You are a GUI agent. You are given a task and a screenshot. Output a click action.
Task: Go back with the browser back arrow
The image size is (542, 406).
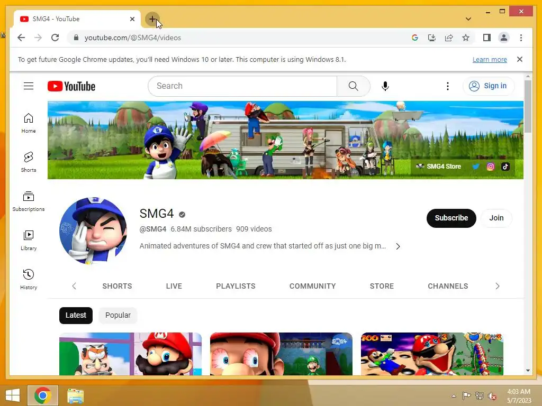pos(21,38)
